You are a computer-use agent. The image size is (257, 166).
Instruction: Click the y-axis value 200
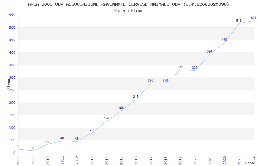point(12,103)
